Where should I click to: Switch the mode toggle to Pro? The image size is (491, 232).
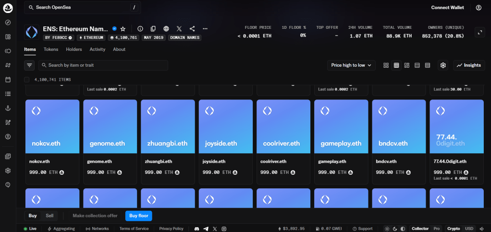pos(436,229)
